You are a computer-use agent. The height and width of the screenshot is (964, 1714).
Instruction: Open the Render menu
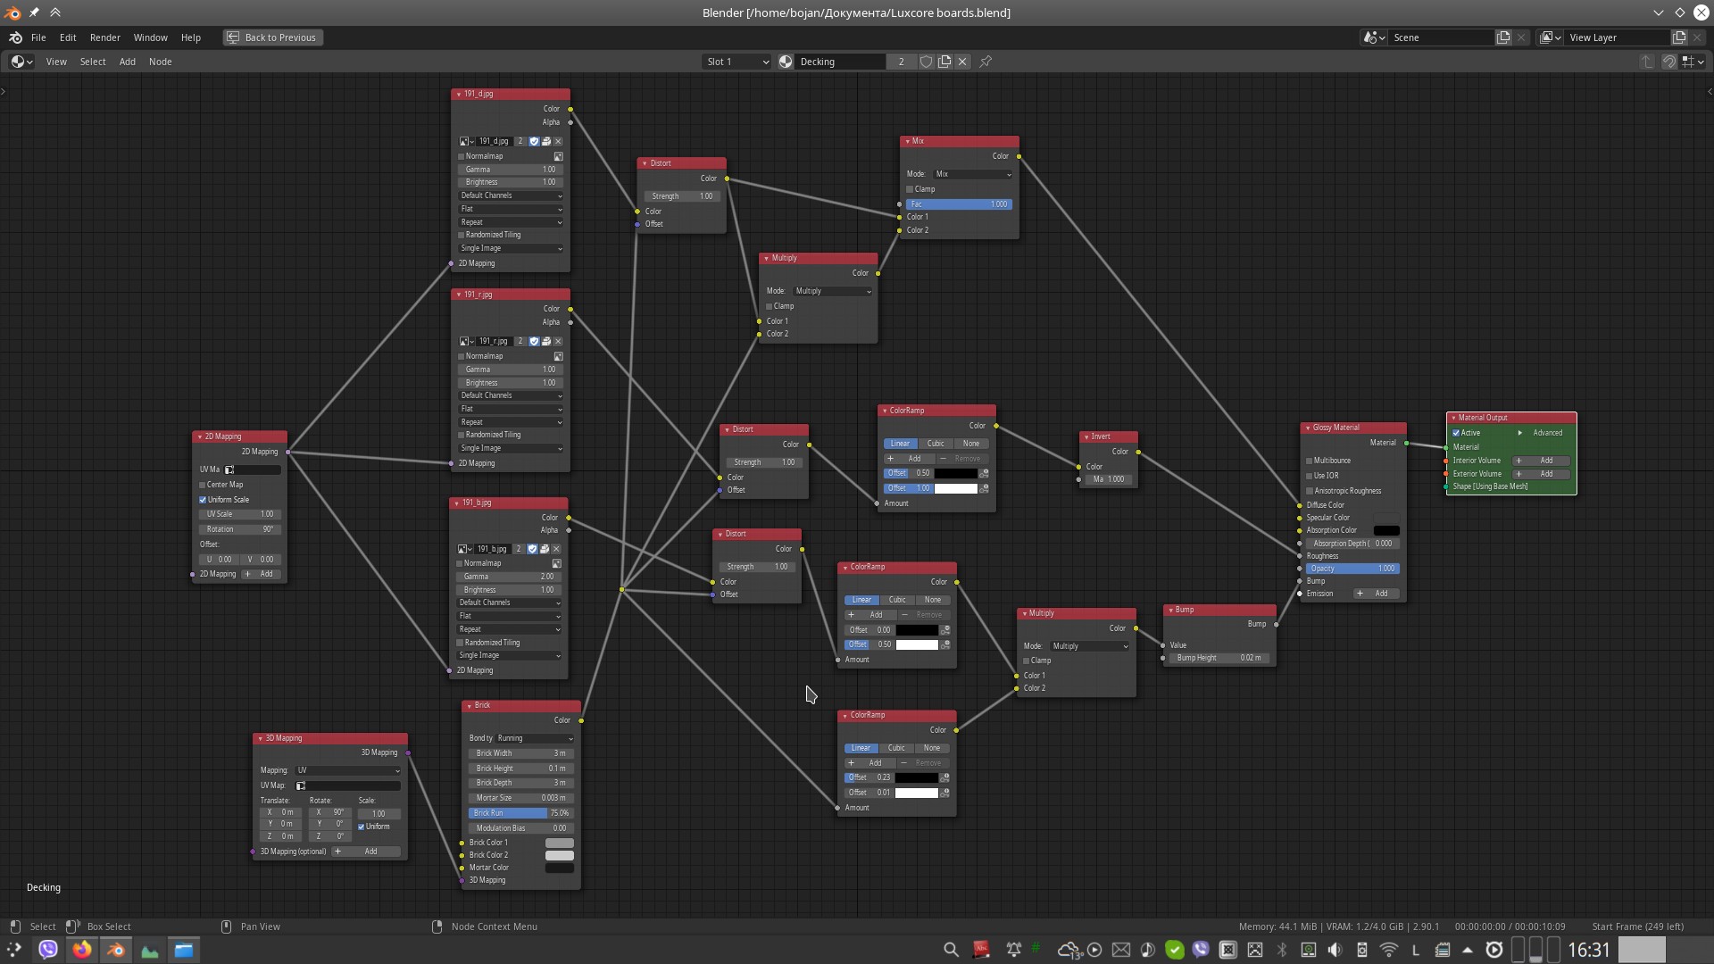click(104, 37)
